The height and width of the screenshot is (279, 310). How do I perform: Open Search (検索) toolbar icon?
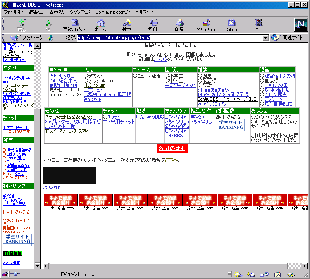127,25
